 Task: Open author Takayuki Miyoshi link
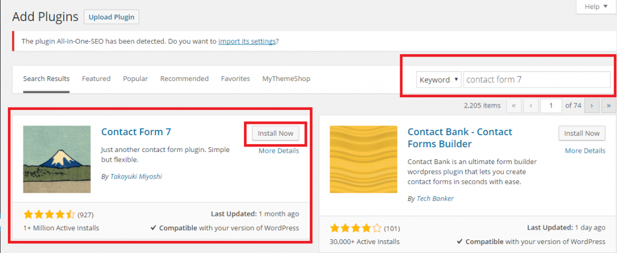click(136, 177)
